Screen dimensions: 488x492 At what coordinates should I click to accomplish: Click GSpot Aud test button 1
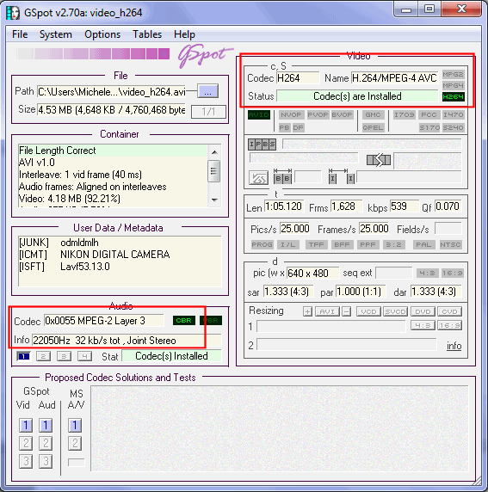tap(46, 426)
